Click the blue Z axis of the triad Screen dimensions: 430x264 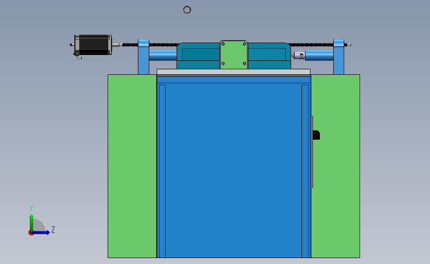[41, 232]
